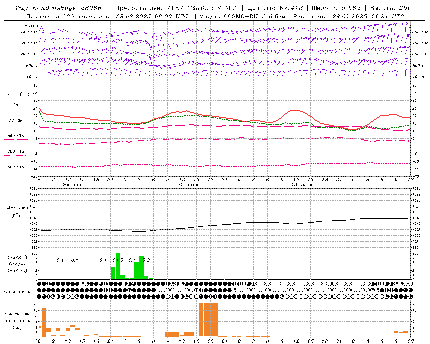
Task: Click the 30 июля date label
Action: tap(188, 185)
